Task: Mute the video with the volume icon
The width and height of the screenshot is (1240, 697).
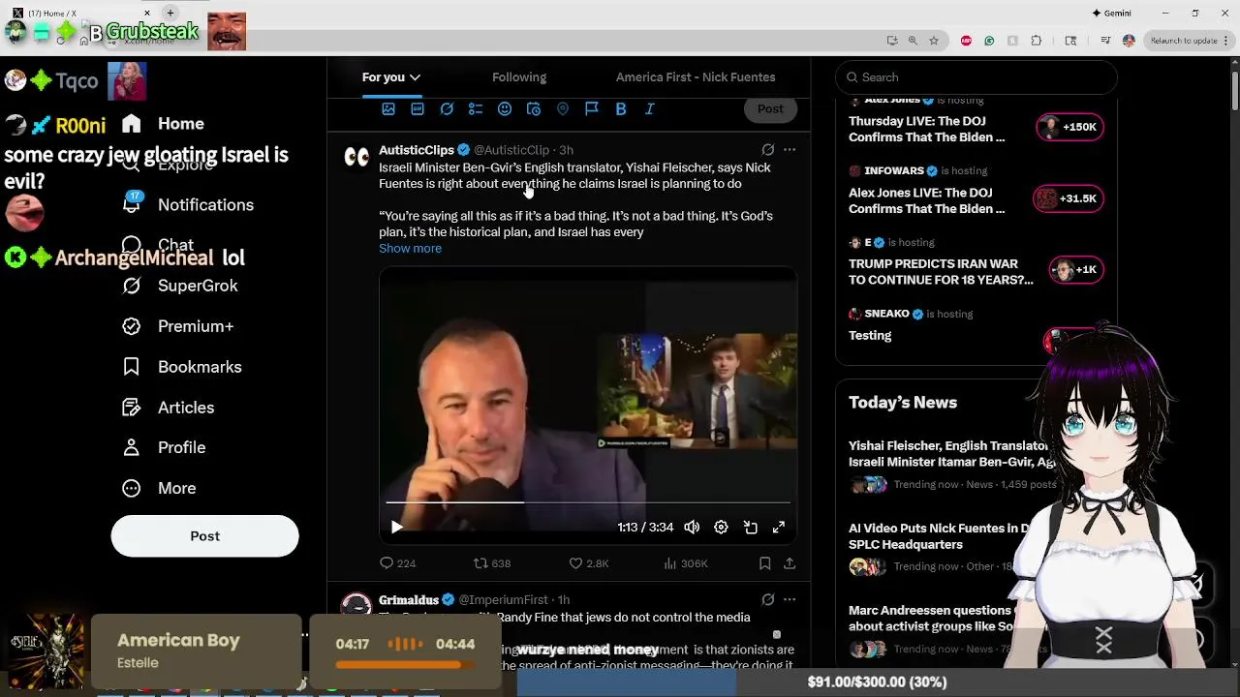Action: [692, 527]
